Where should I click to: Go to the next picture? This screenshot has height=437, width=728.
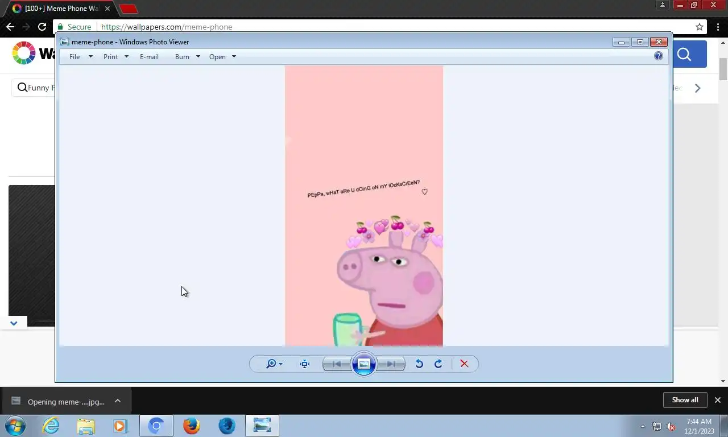coord(391,364)
